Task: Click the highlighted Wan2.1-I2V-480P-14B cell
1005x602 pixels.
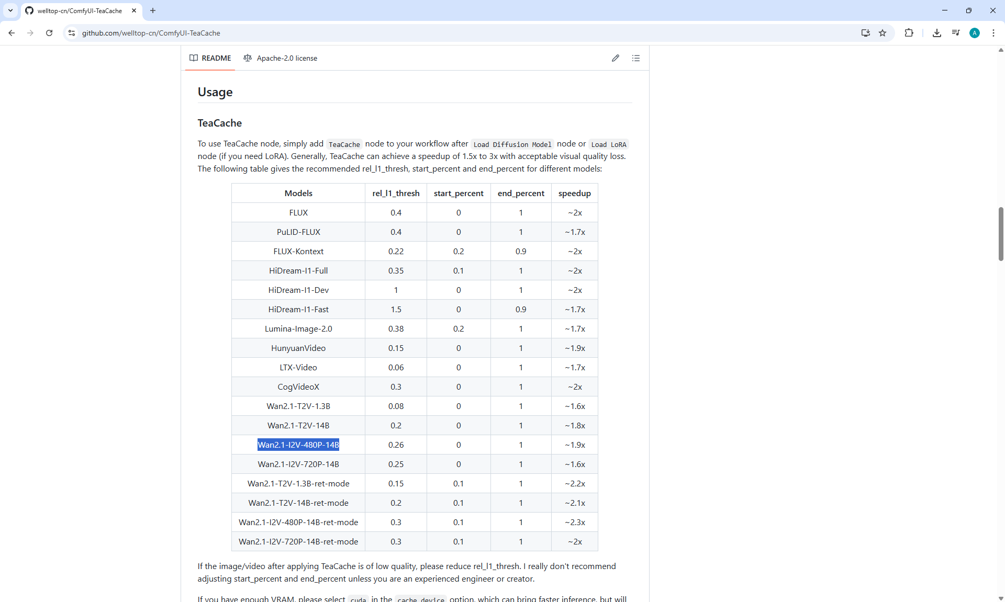Action: (298, 445)
